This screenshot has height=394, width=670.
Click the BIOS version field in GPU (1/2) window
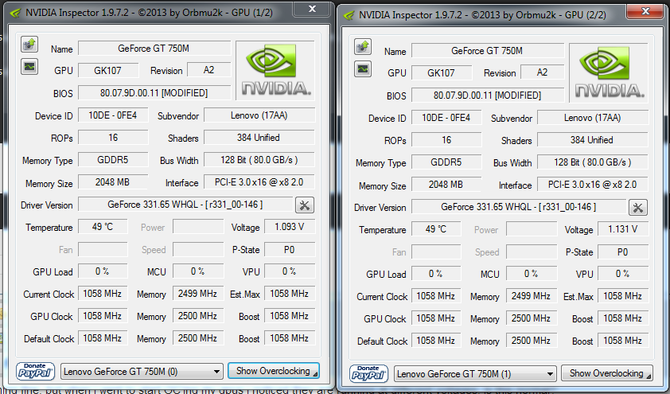pos(154,93)
